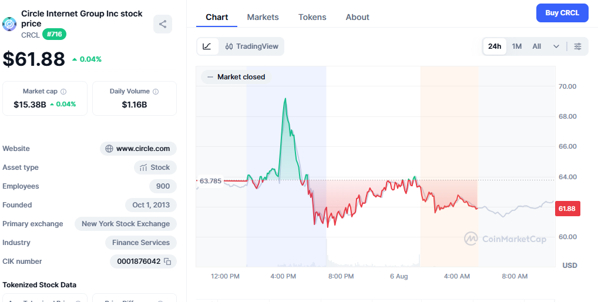This screenshot has height=302, width=598.
Task: Select the 1M time range
Action: [517, 46]
